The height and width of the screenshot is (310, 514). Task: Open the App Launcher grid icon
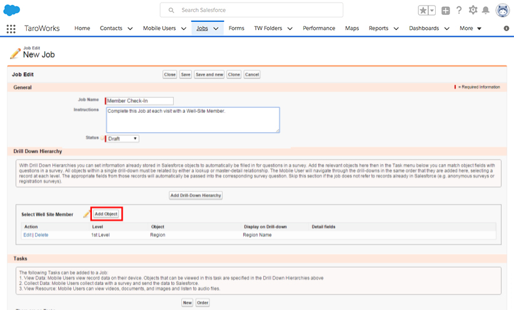pyautogui.click(x=11, y=29)
